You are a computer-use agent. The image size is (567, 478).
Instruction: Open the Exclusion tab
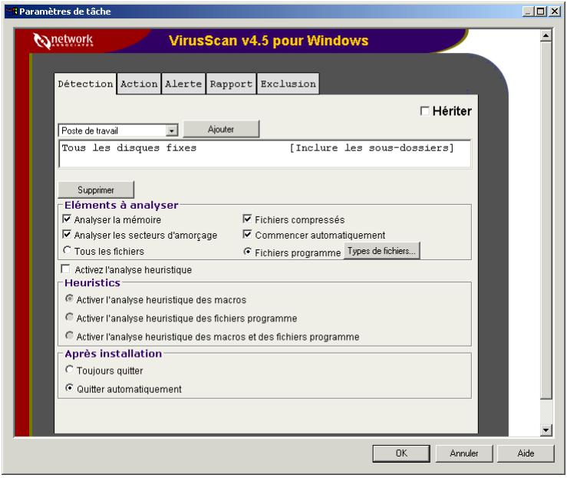(x=288, y=84)
